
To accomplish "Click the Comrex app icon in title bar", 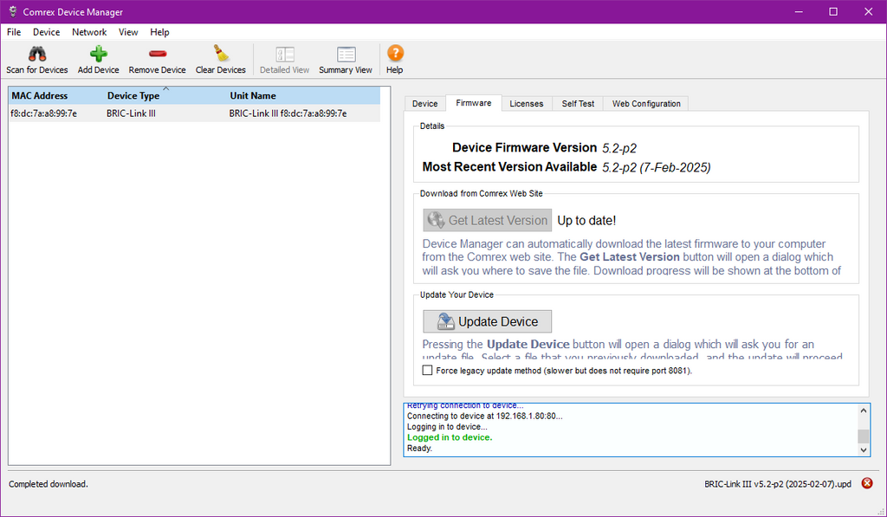I will pyautogui.click(x=11, y=12).
